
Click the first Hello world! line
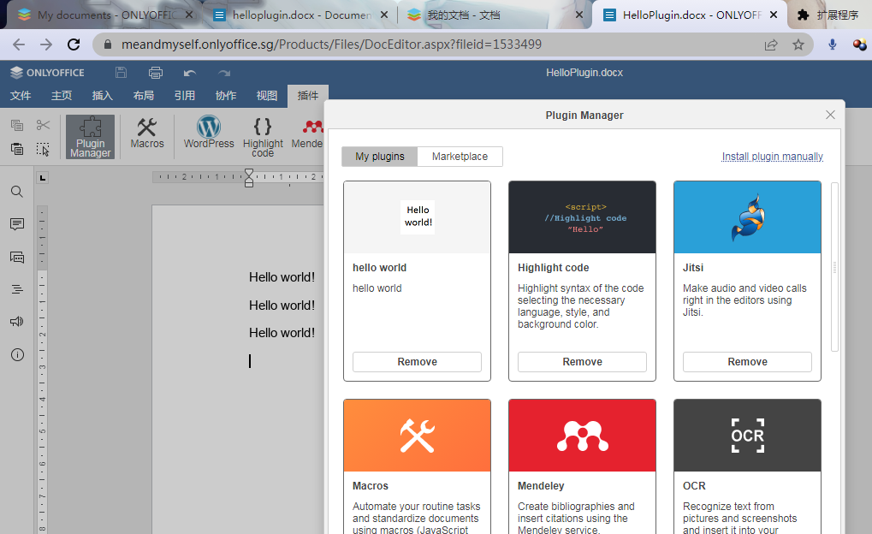tap(282, 277)
